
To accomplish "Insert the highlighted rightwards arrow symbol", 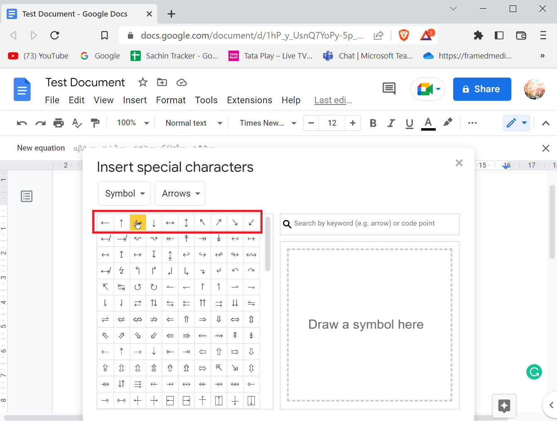I will (137, 223).
